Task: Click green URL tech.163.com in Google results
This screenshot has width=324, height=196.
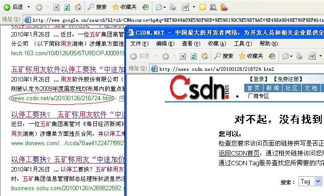Action: pos(68,53)
